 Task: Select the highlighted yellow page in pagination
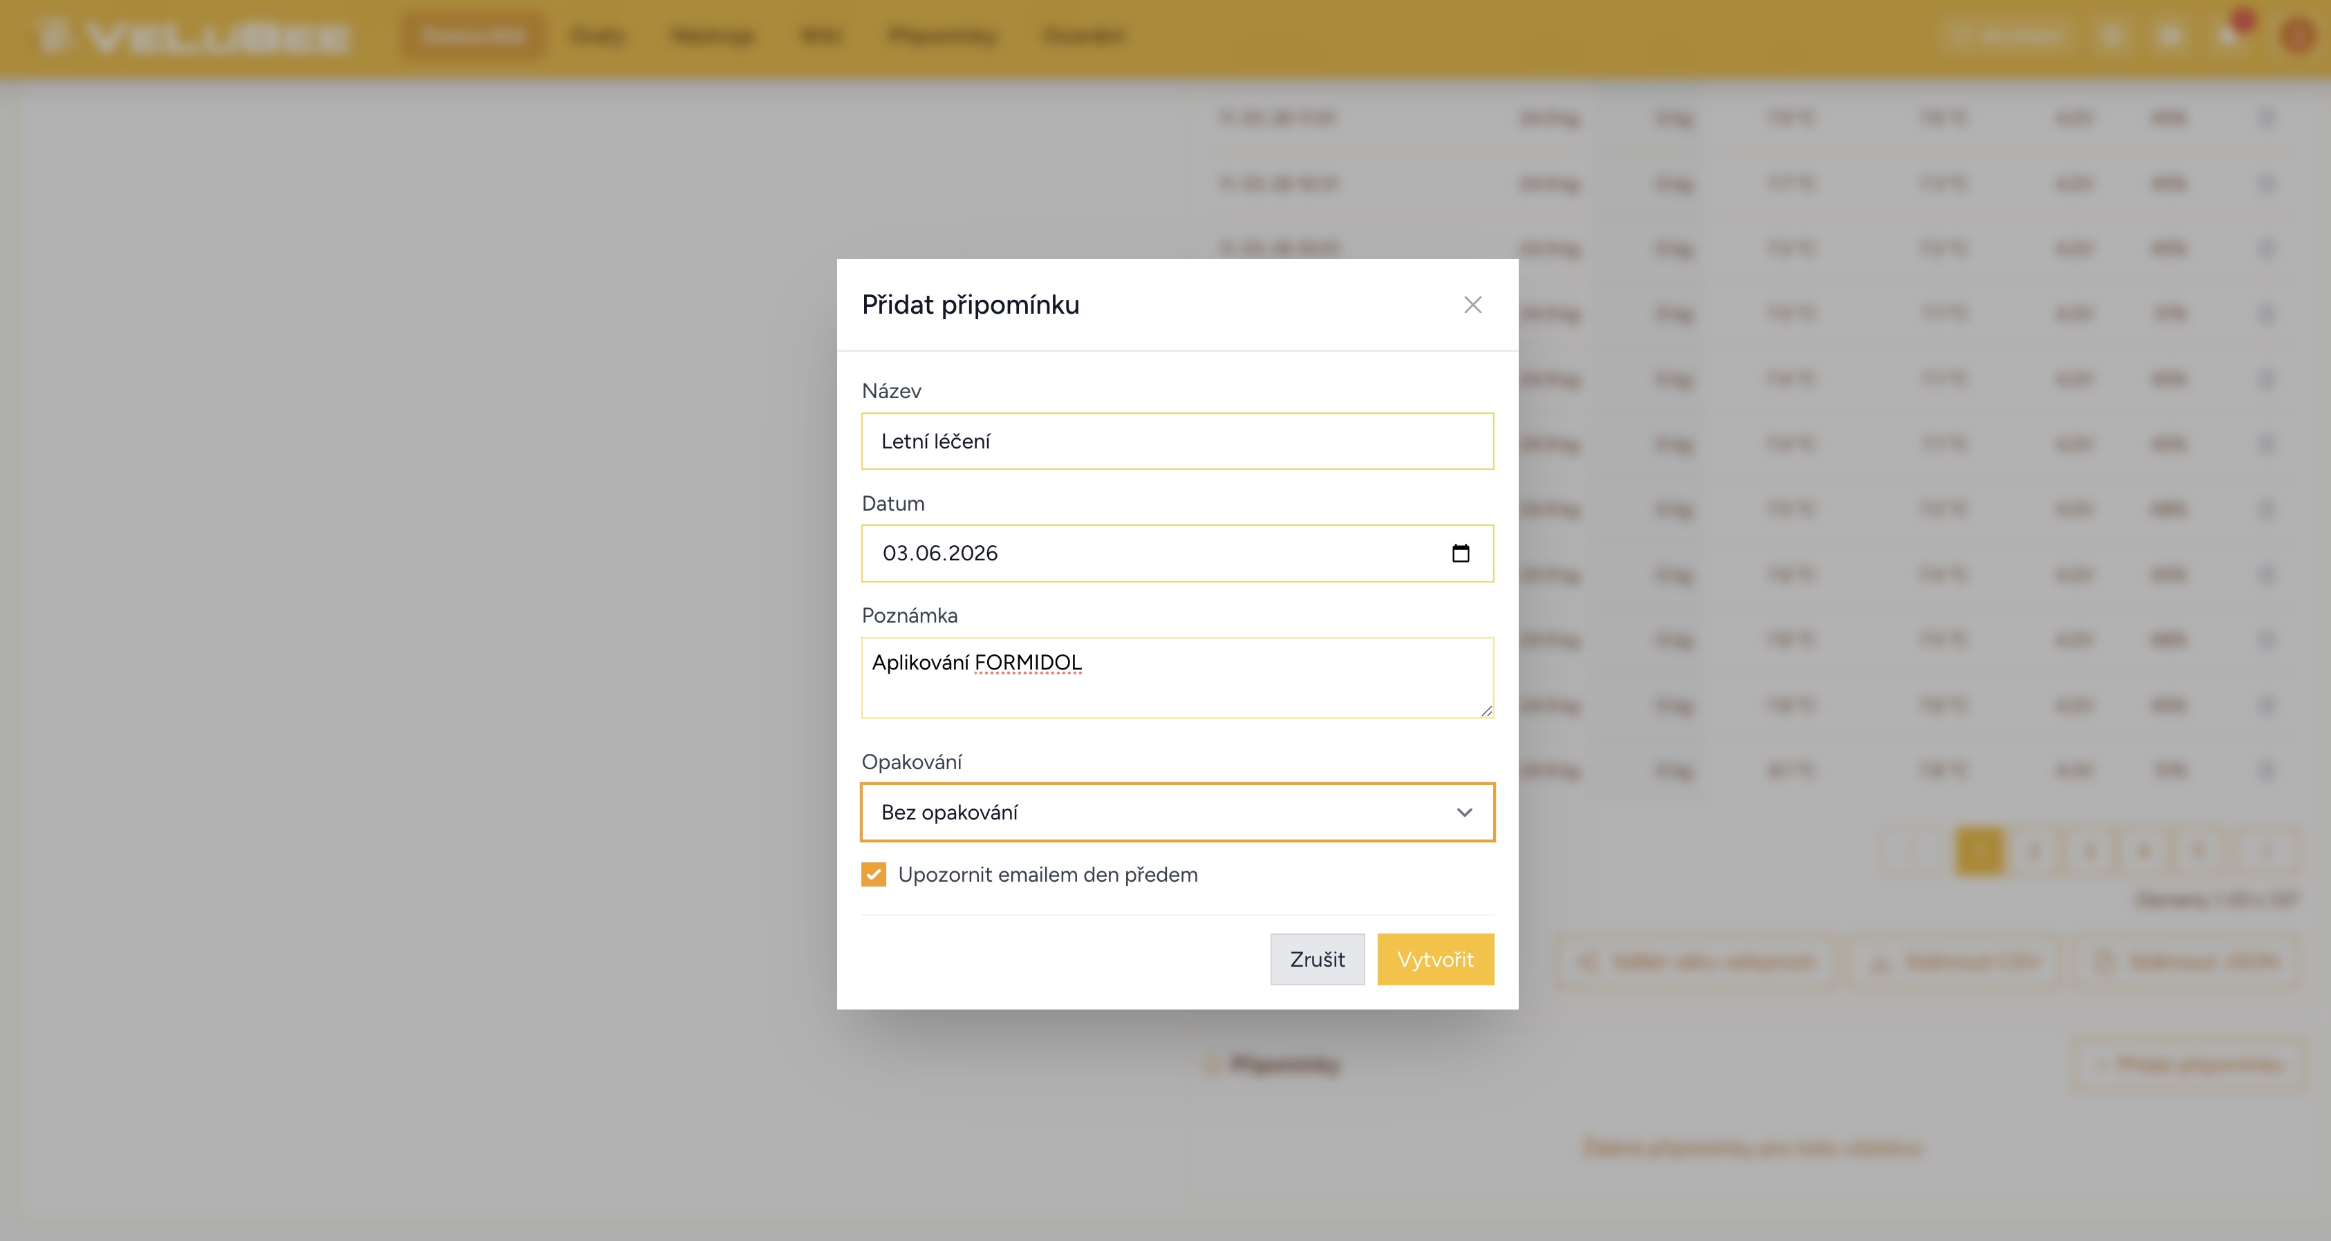pyautogui.click(x=1979, y=850)
